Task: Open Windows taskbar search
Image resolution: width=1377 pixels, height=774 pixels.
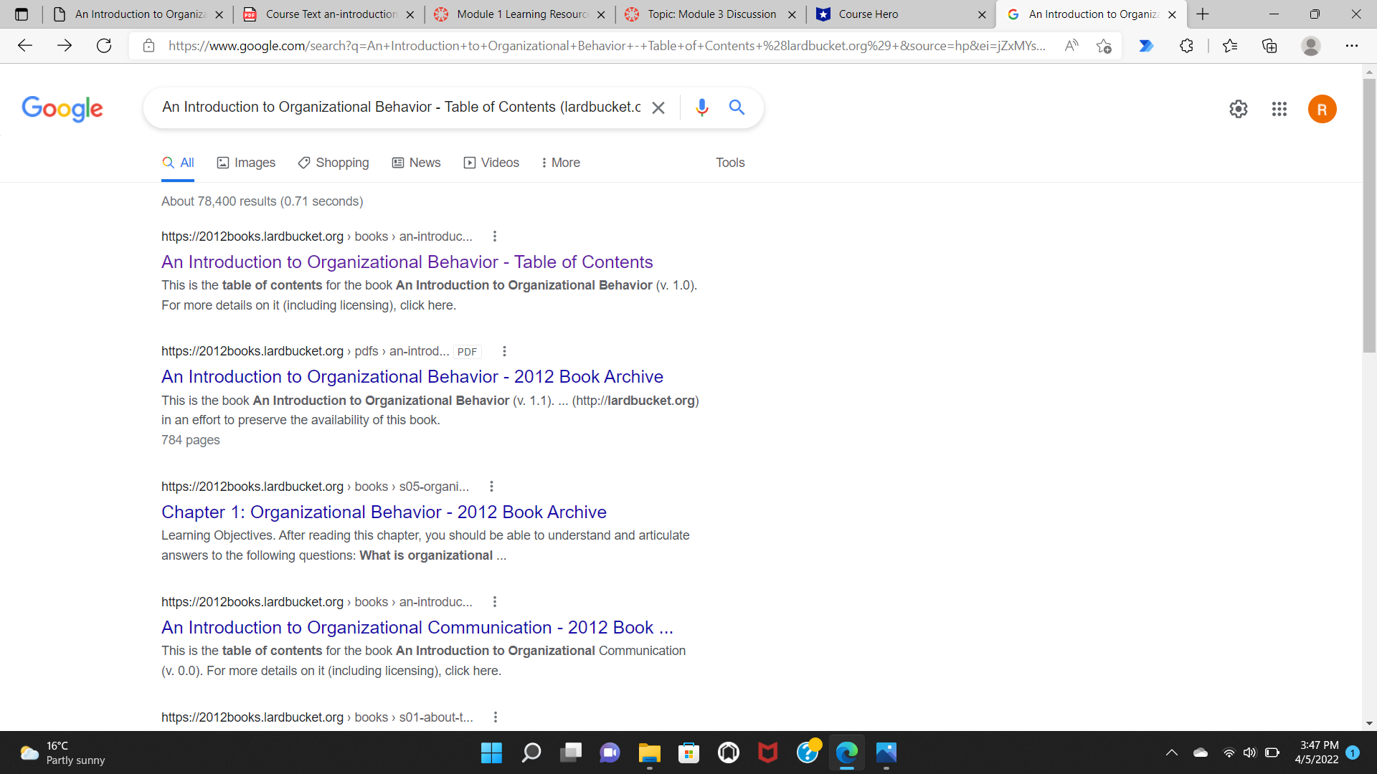Action: tap(531, 752)
